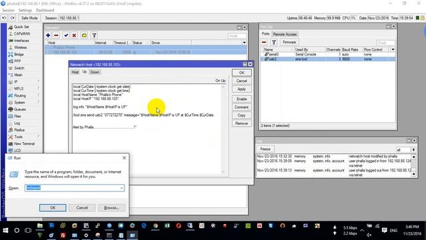
Task: Disable Netwatch entry with red X icon
Action: pyautogui.click(x=74, y=35)
